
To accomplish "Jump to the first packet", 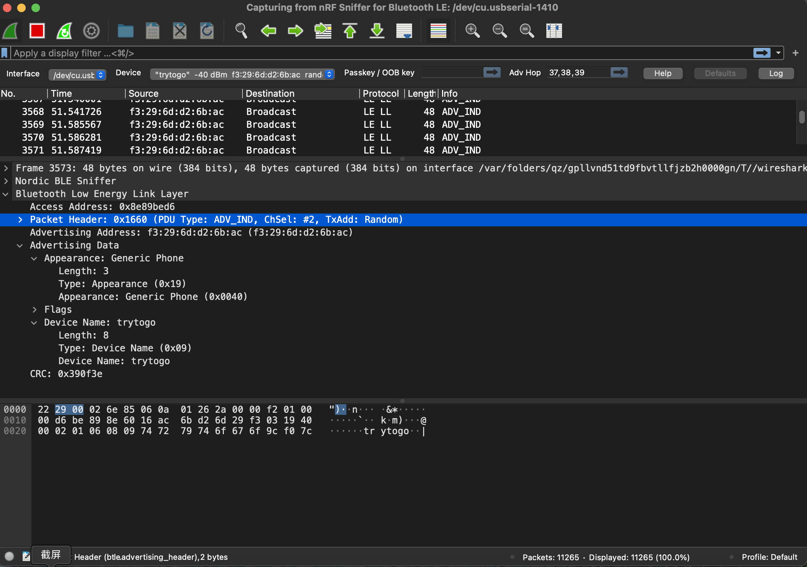I will click(x=350, y=31).
